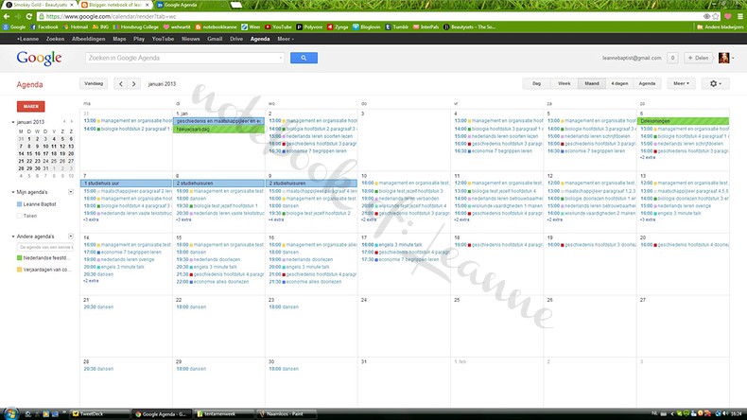Open the Facebook bookmark

coord(44,27)
